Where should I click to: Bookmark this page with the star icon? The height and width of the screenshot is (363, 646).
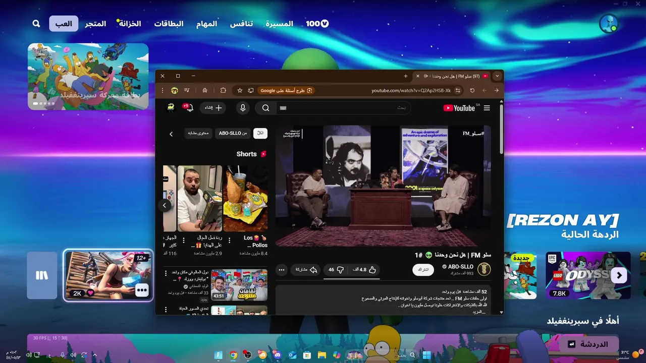point(240,90)
